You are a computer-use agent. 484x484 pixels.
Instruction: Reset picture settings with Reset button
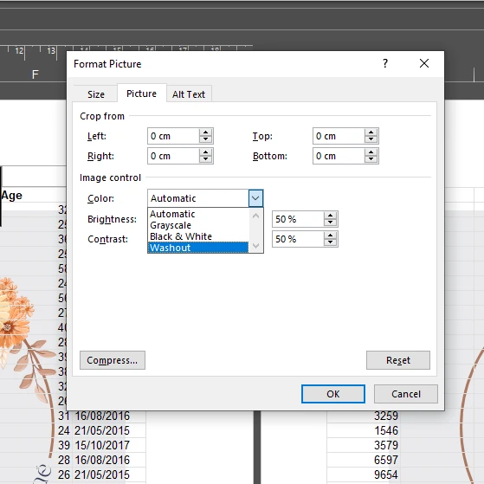coord(398,360)
